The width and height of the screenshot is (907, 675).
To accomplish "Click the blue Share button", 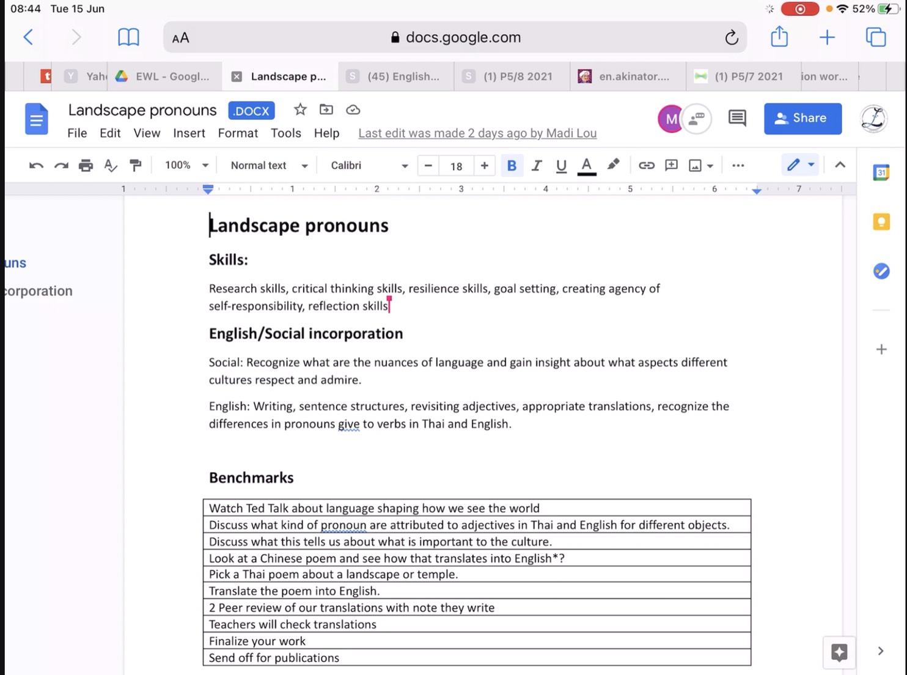I will click(802, 119).
